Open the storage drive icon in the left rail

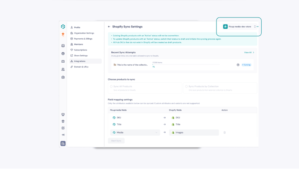click(x=63, y=46)
